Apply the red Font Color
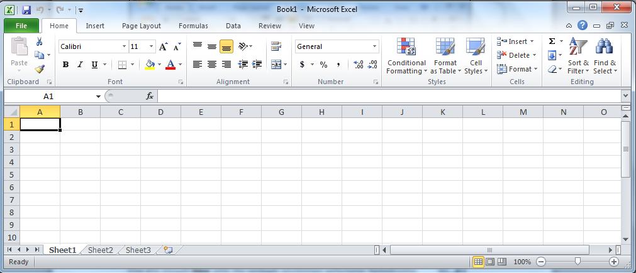 coord(170,64)
